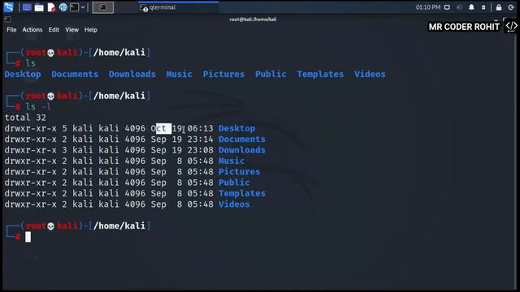Click the first prompt's '/home/kali' path

click(119, 52)
